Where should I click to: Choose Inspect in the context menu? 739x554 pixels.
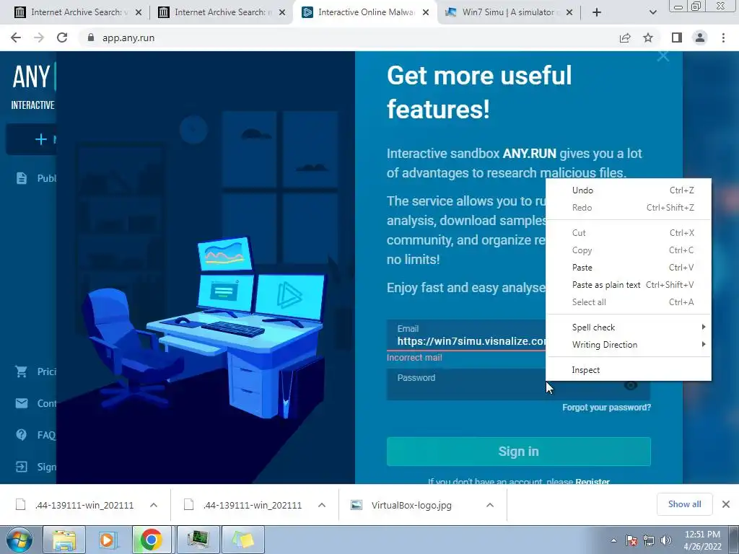click(629, 370)
